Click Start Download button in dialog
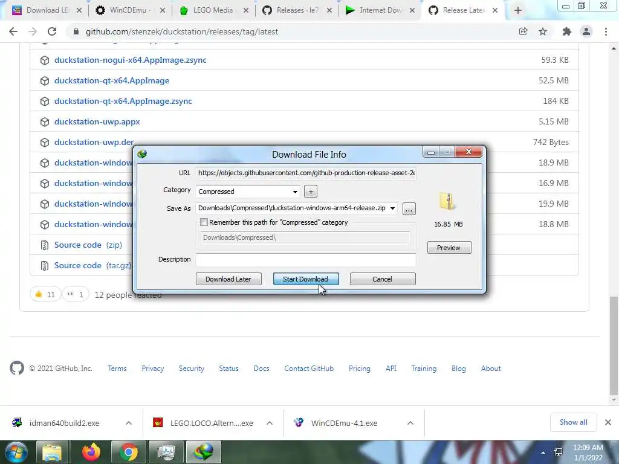 point(305,279)
